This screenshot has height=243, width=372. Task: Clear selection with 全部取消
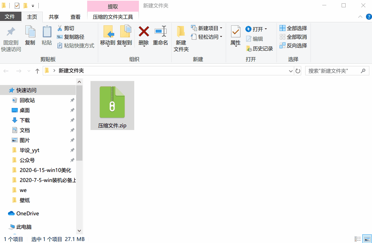(x=293, y=37)
